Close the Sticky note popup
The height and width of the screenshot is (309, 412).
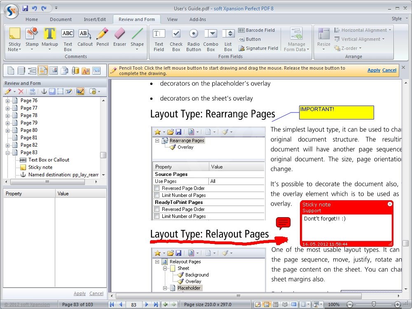point(390,204)
